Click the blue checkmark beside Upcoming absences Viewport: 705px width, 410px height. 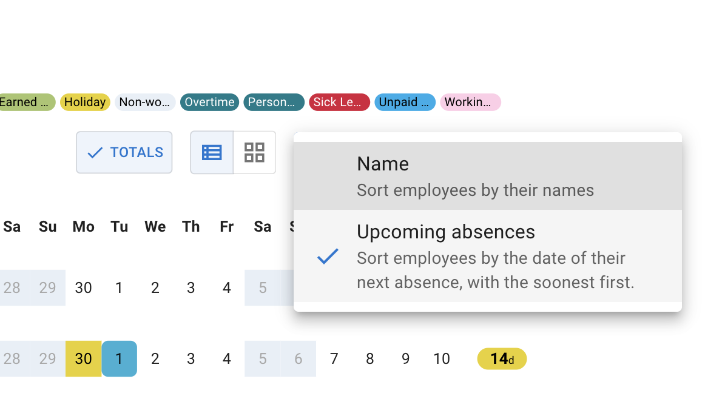pos(328,257)
